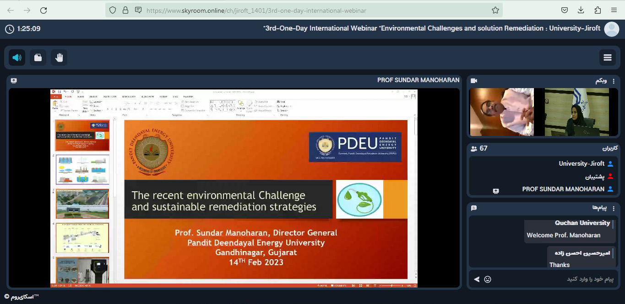Click the session timer clock icon
Screen dimensions: 625x304
pyautogui.click(x=9, y=29)
